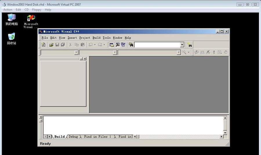
Task: Select the 我的电脑 desktop icon
Action: click(x=12, y=20)
